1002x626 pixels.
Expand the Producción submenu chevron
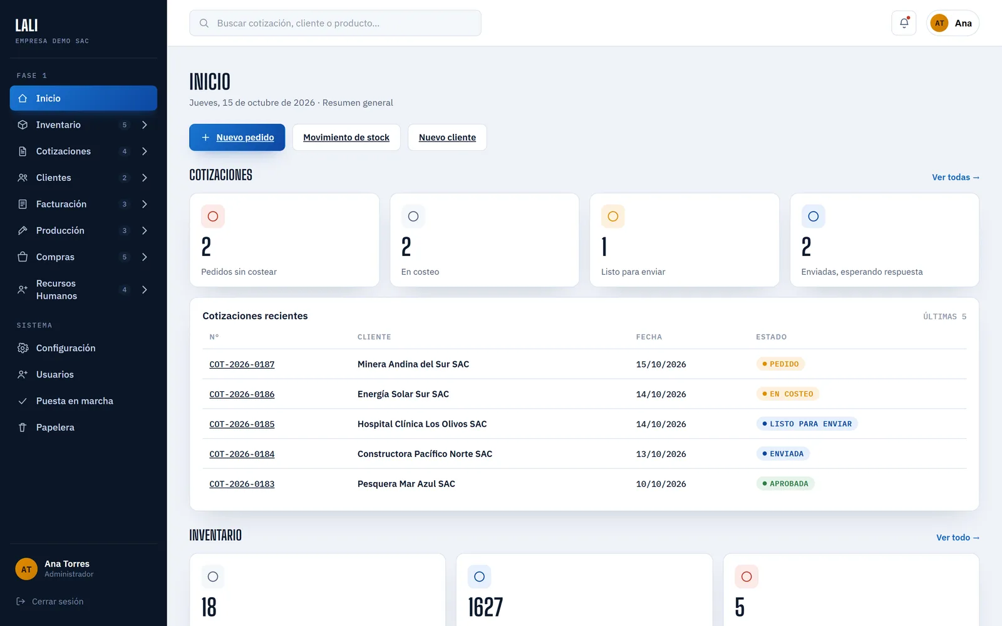click(x=145, y=230)
